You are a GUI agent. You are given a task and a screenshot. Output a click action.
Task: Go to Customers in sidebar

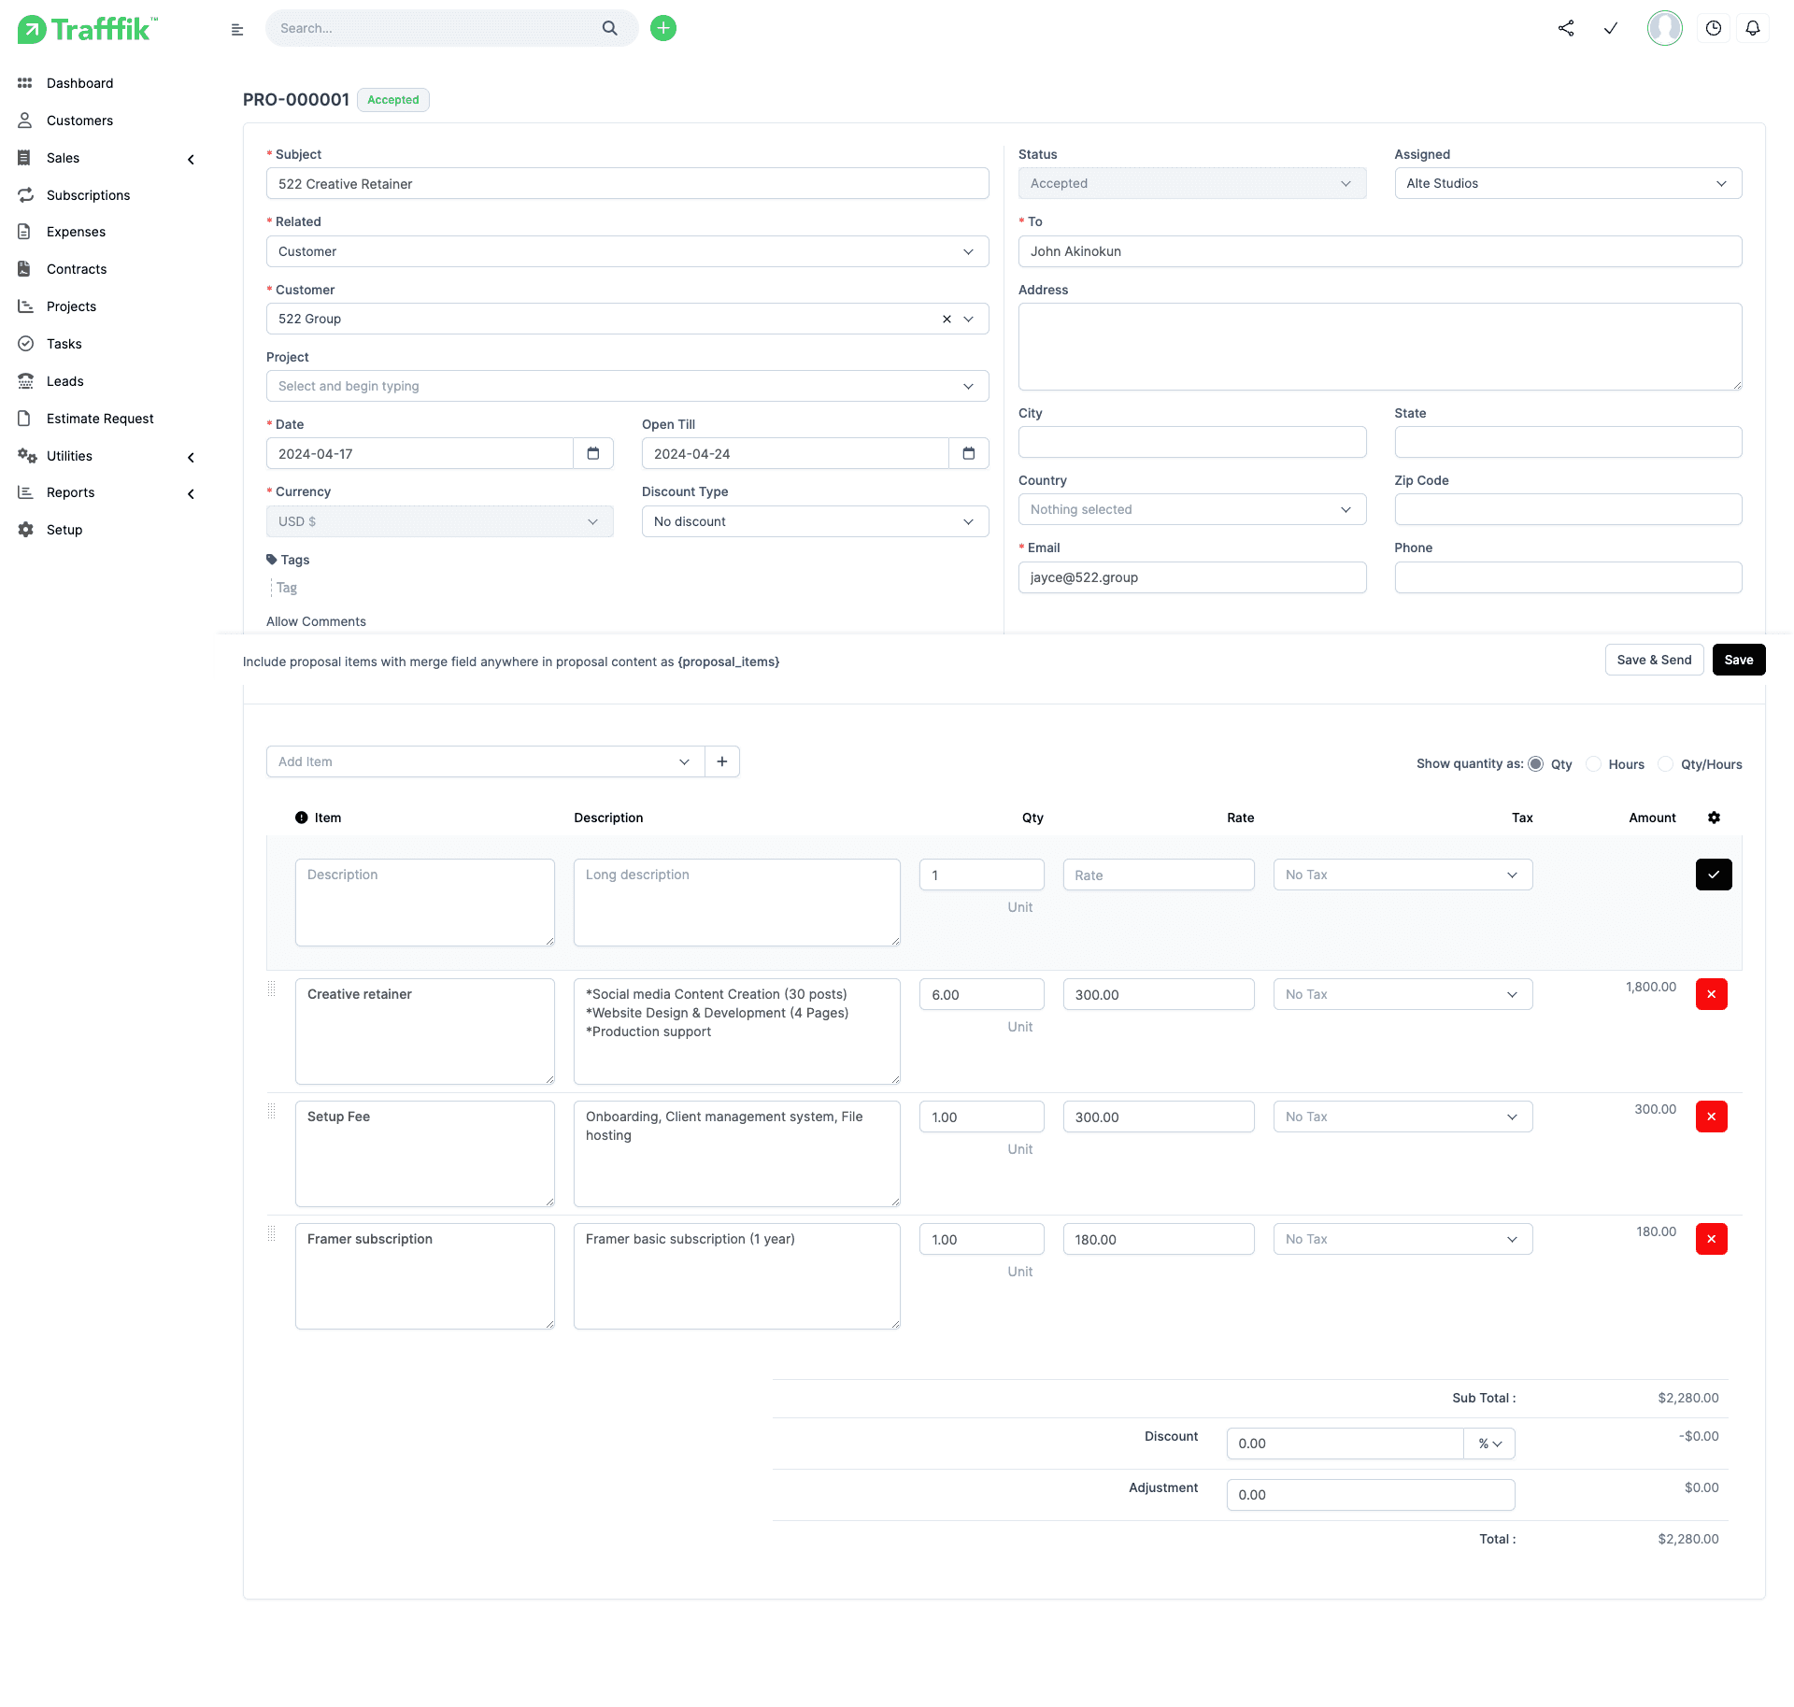tap(79, 121)
